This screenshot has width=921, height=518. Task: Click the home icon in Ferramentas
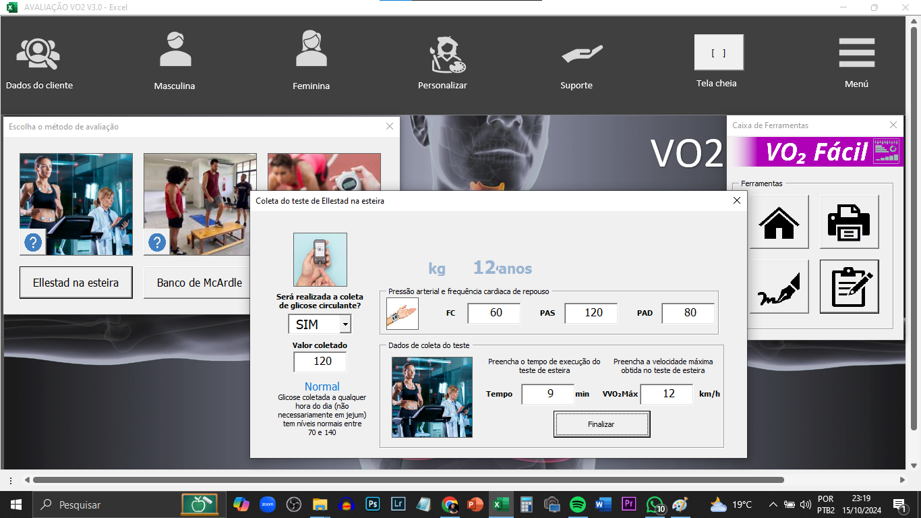pos(779,222)
